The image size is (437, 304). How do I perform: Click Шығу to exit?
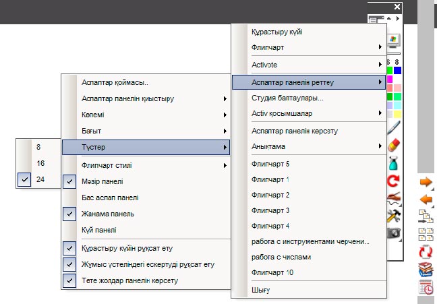coord(260,290)
